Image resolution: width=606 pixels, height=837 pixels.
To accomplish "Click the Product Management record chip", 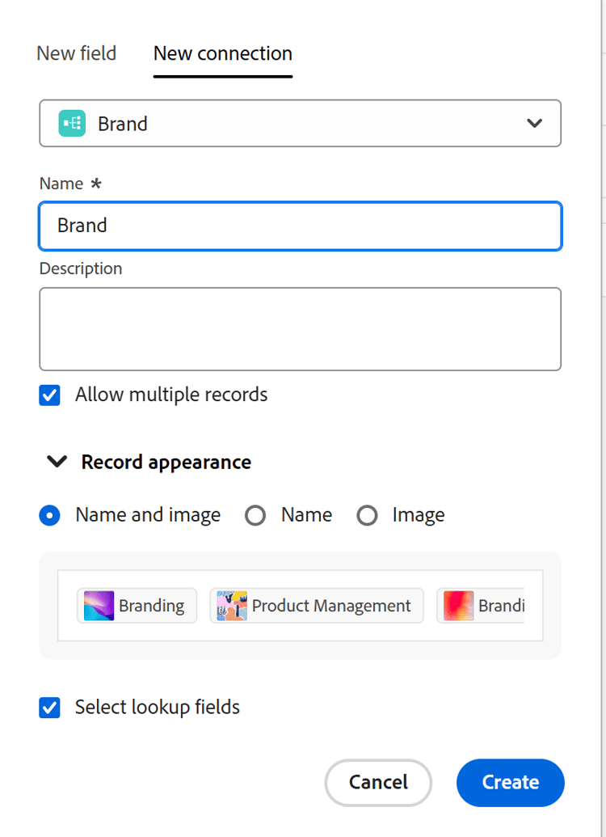I will 316,605.
